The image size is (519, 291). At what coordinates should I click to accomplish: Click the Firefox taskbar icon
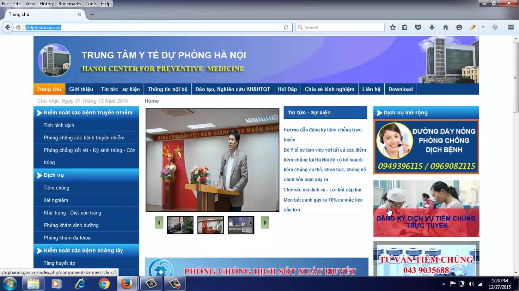click(x=127, y=284)
